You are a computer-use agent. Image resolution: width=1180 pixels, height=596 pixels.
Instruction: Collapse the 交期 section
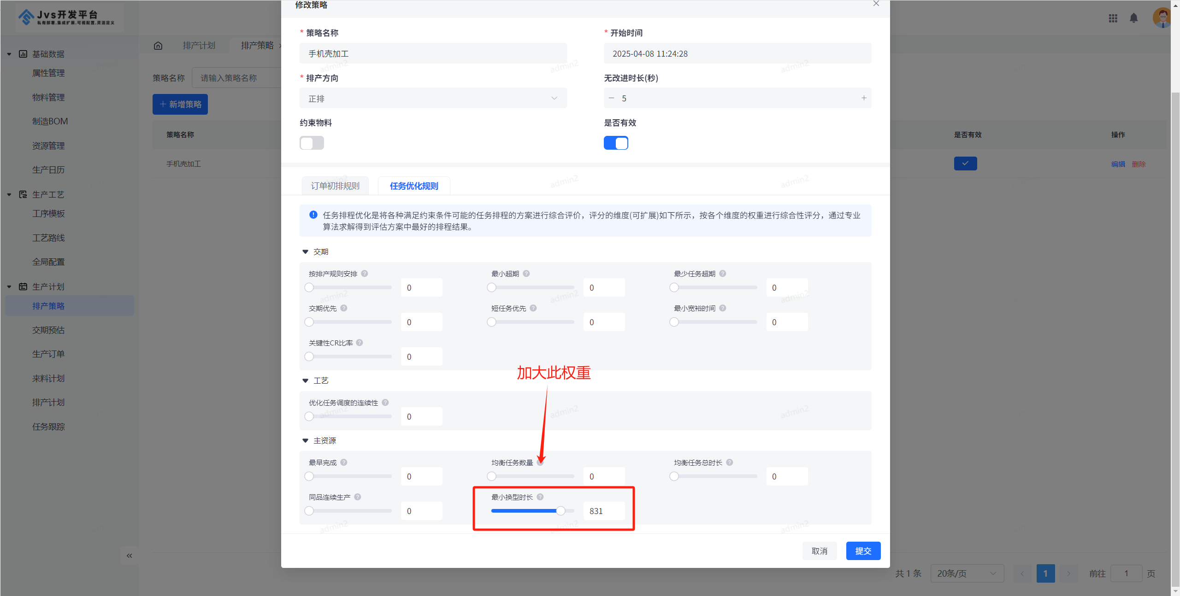(305, 251)
